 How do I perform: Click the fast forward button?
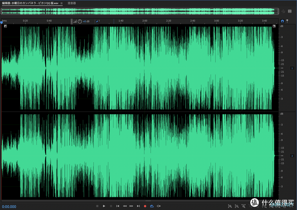point(131,206)
